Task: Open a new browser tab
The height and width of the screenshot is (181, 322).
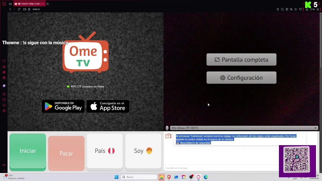Action: coord(48,4)
